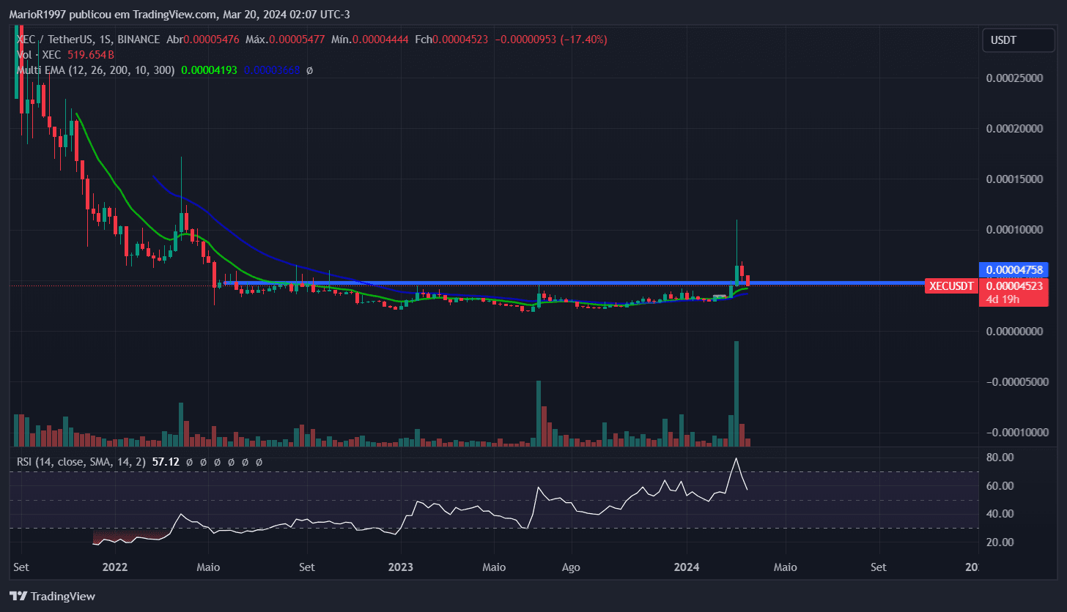Select the Multi EMA indicator legend

[x=95, y=70]
